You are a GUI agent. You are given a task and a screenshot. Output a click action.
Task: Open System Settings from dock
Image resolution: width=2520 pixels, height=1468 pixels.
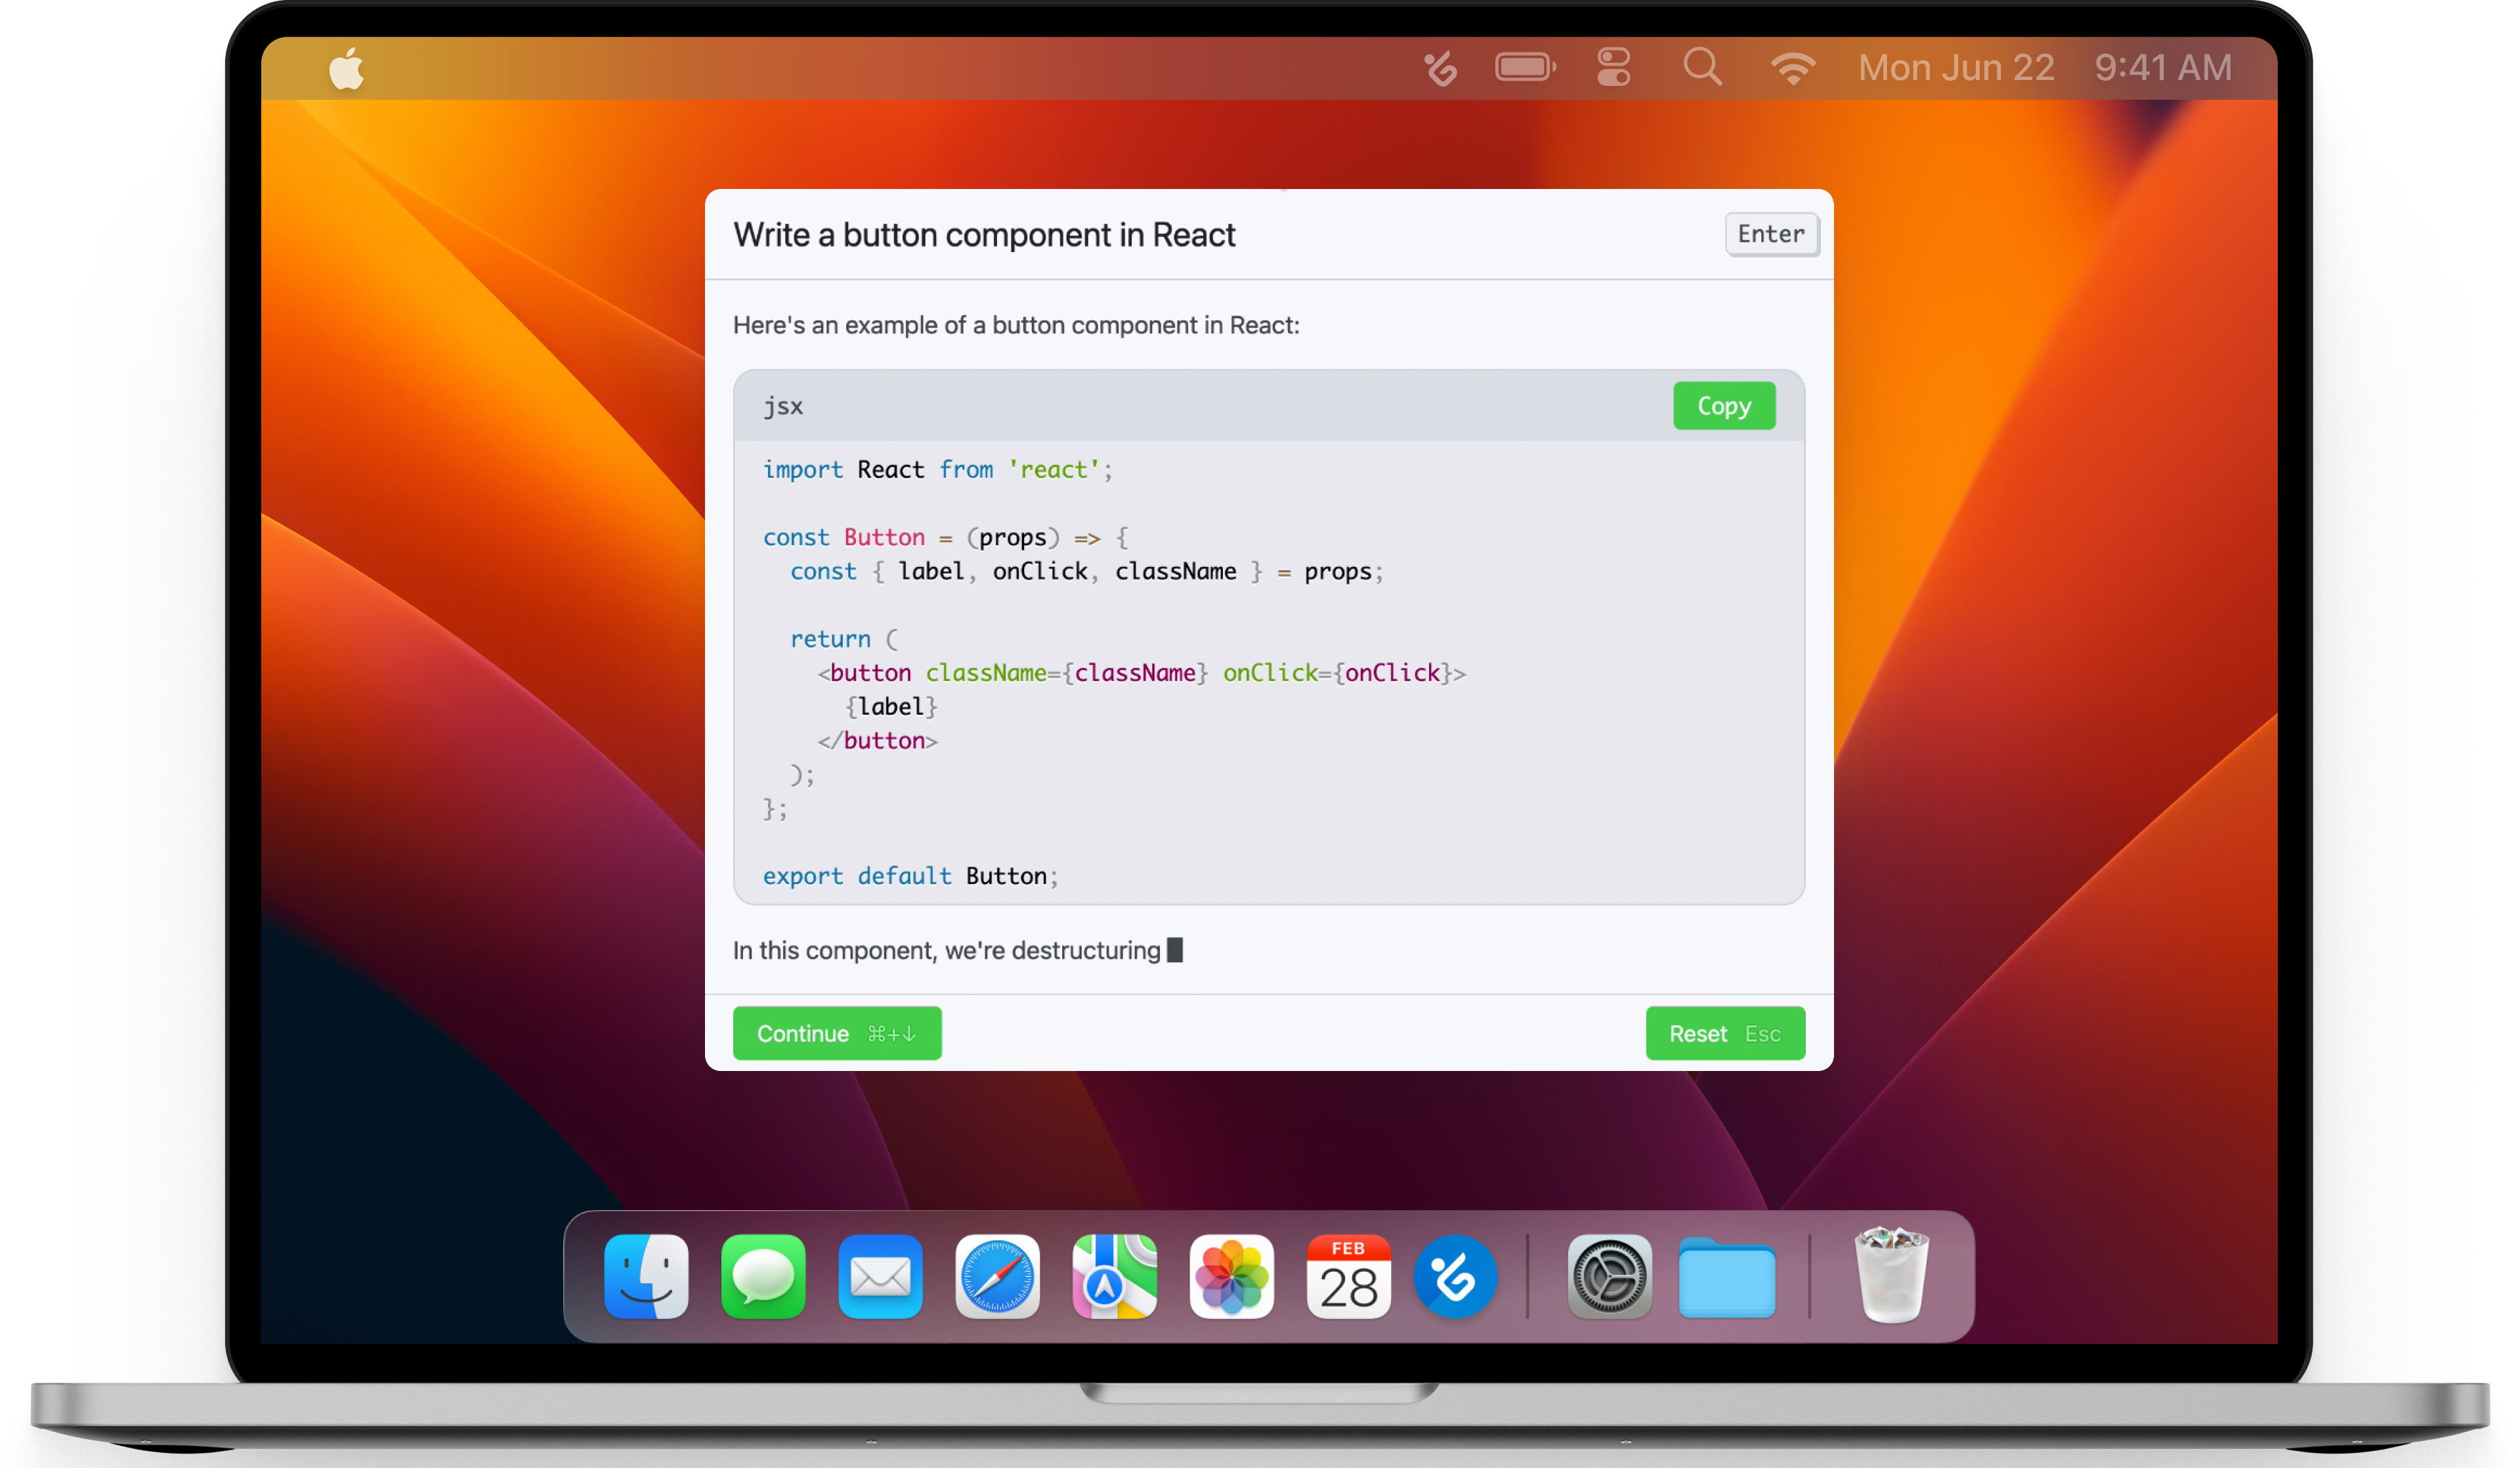click(1609, 1276)
